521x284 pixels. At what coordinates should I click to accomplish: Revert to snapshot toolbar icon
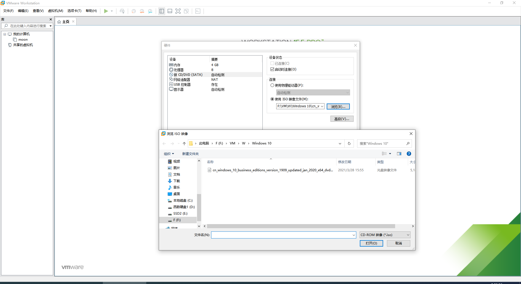(x=142, y=11)
